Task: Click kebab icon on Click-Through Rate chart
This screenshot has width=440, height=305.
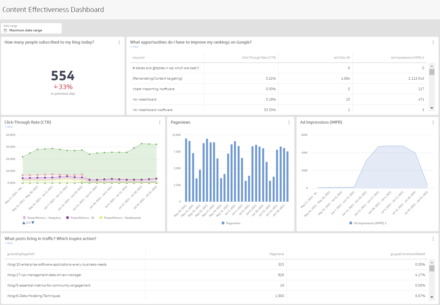Action: coord(160,123)
